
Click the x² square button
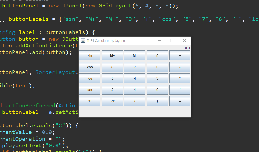[90, 101]
